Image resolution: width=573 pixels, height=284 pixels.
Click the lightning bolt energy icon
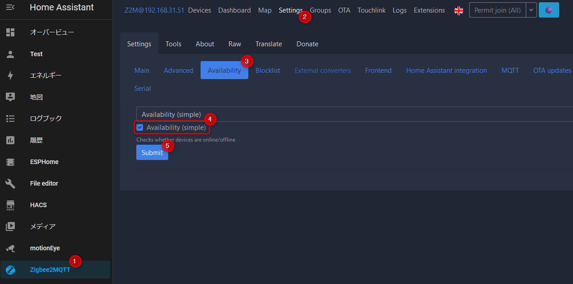coord(10,75)
